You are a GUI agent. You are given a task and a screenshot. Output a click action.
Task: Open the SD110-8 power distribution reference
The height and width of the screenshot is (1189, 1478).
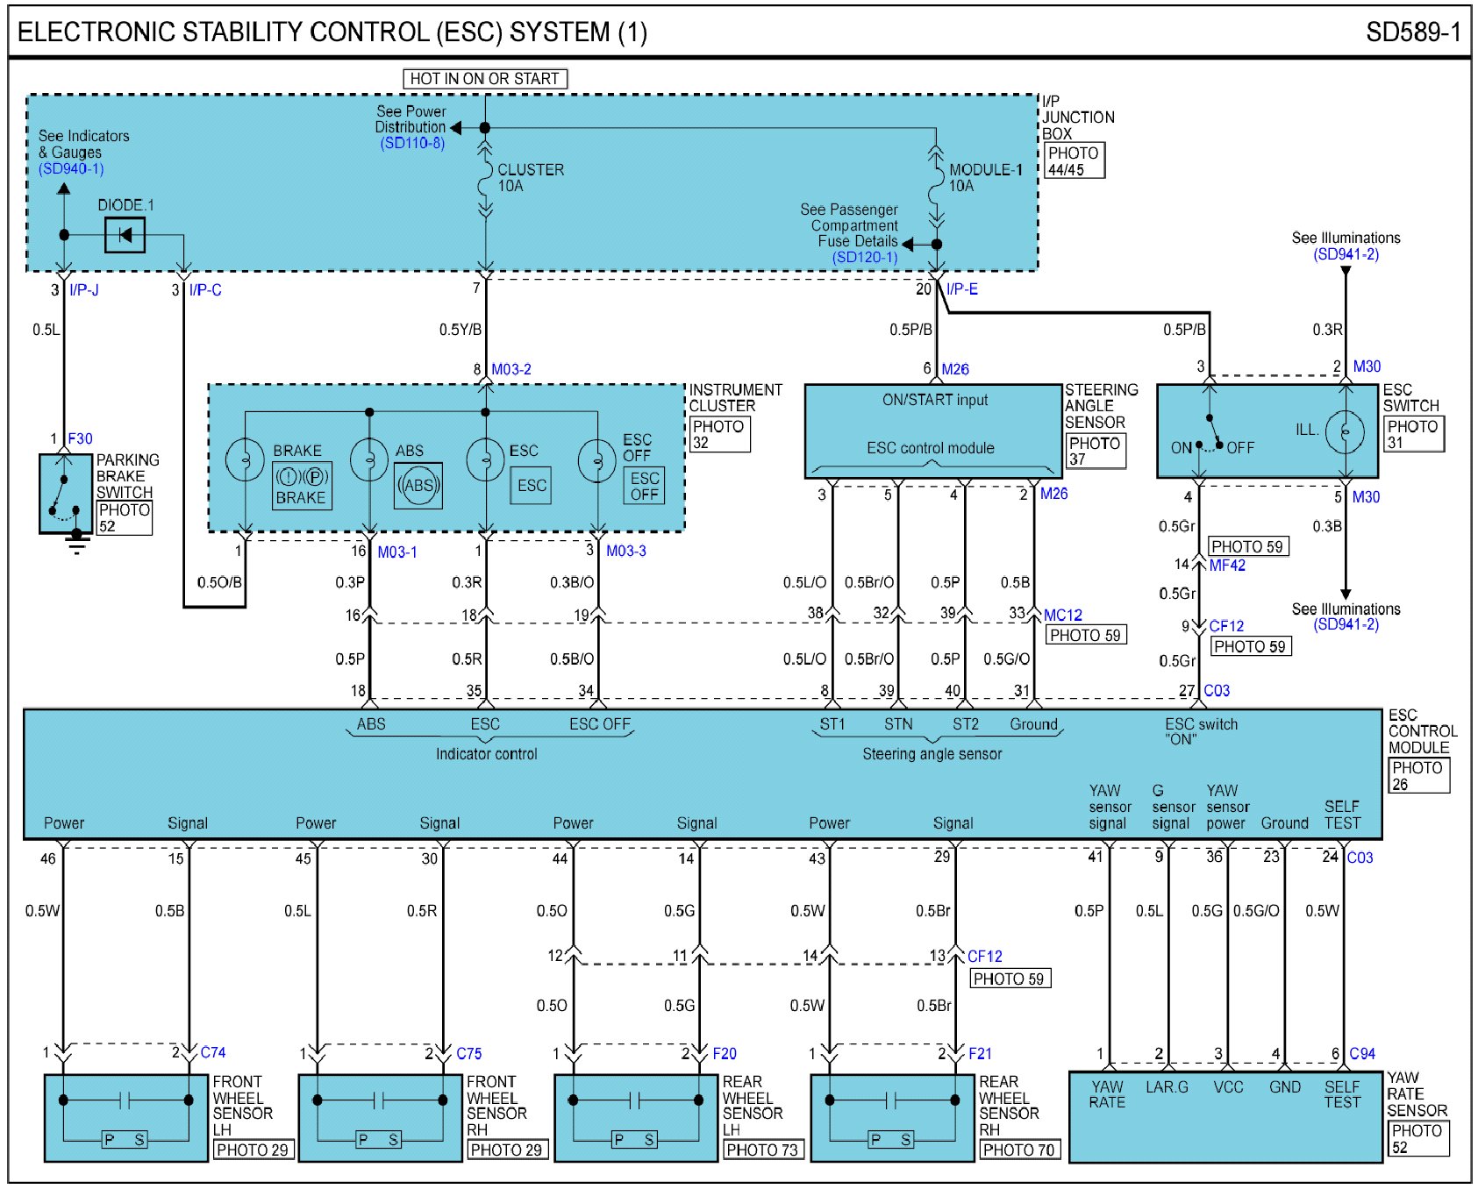coord(412,143)
